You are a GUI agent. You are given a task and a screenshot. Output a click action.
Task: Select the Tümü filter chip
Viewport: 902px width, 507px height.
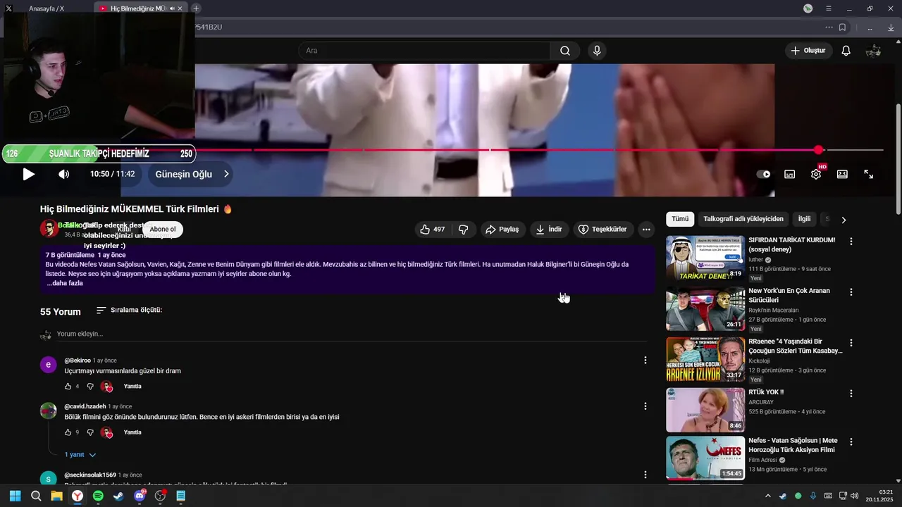click(680, 219)
